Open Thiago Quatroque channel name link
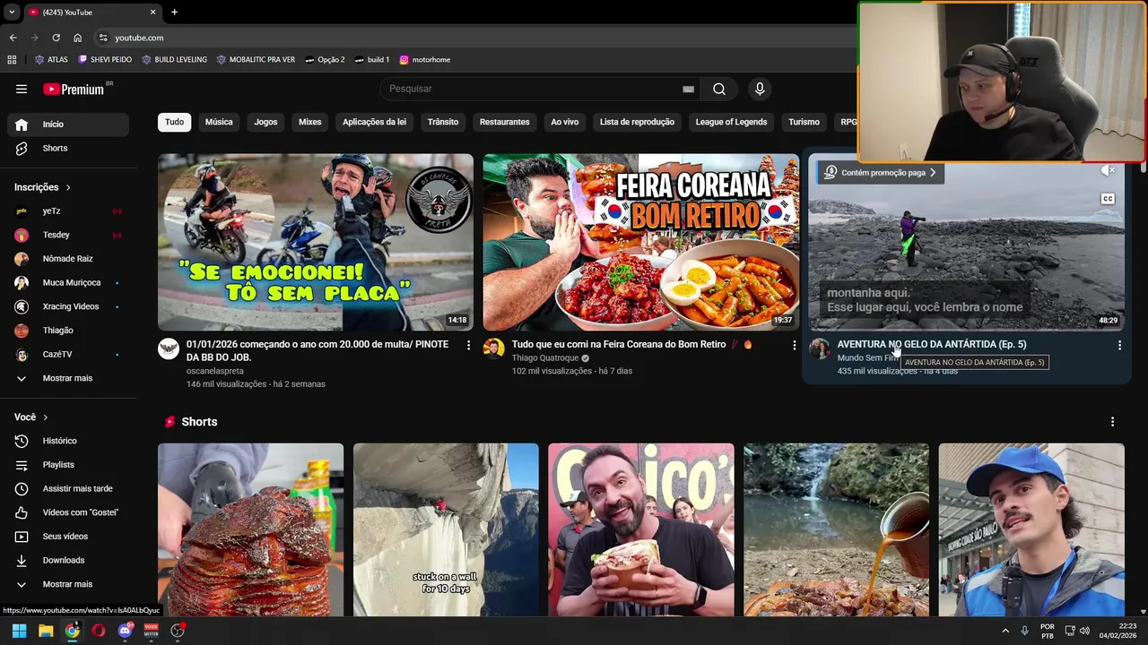The image size is (1148, 645). (x=545, y=358)
